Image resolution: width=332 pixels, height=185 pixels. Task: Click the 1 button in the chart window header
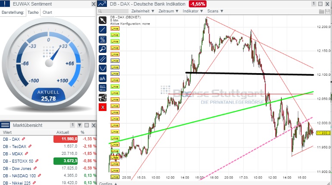point(313,4)
